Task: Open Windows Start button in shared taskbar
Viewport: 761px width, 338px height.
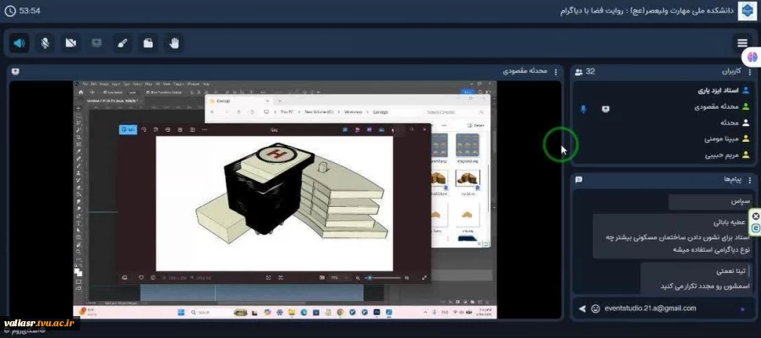Action: (180, 313)
